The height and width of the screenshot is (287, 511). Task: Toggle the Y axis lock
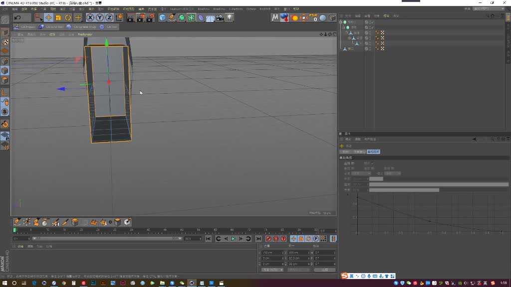99,17
